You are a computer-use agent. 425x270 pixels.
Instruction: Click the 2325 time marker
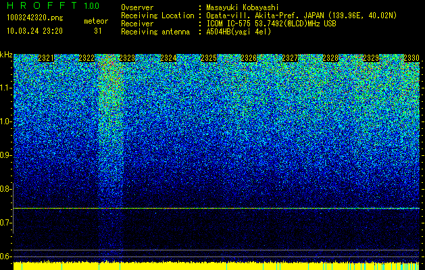[209, 58]
